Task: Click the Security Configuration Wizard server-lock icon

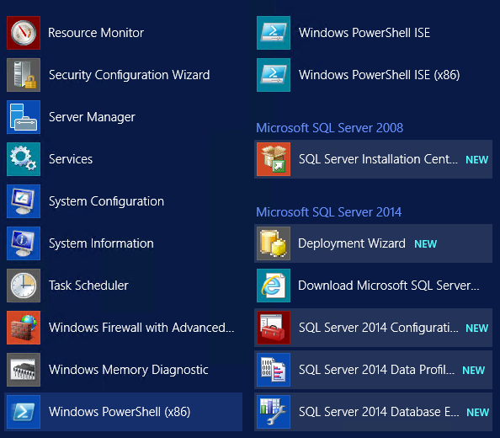Action: pos(24,75)
